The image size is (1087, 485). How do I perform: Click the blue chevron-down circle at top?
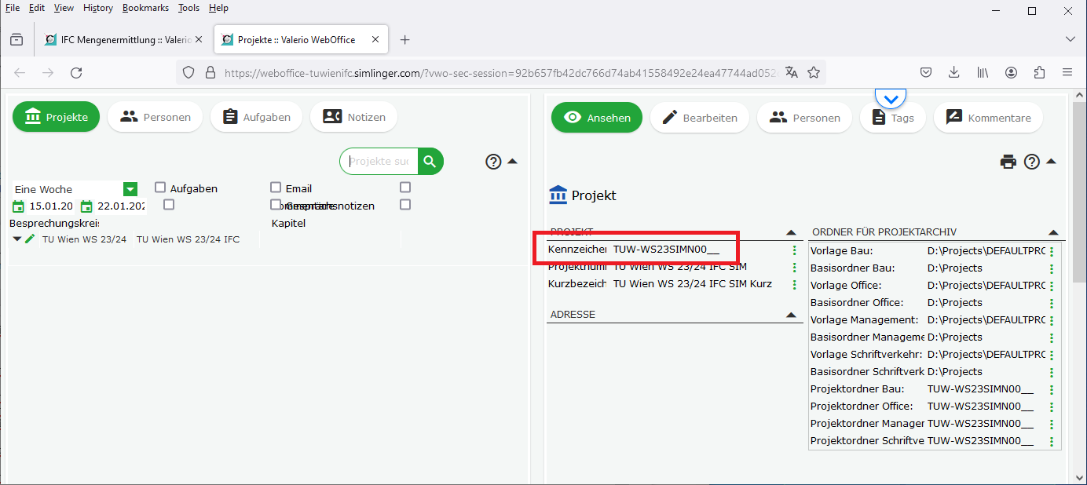(x=891, y=99)
